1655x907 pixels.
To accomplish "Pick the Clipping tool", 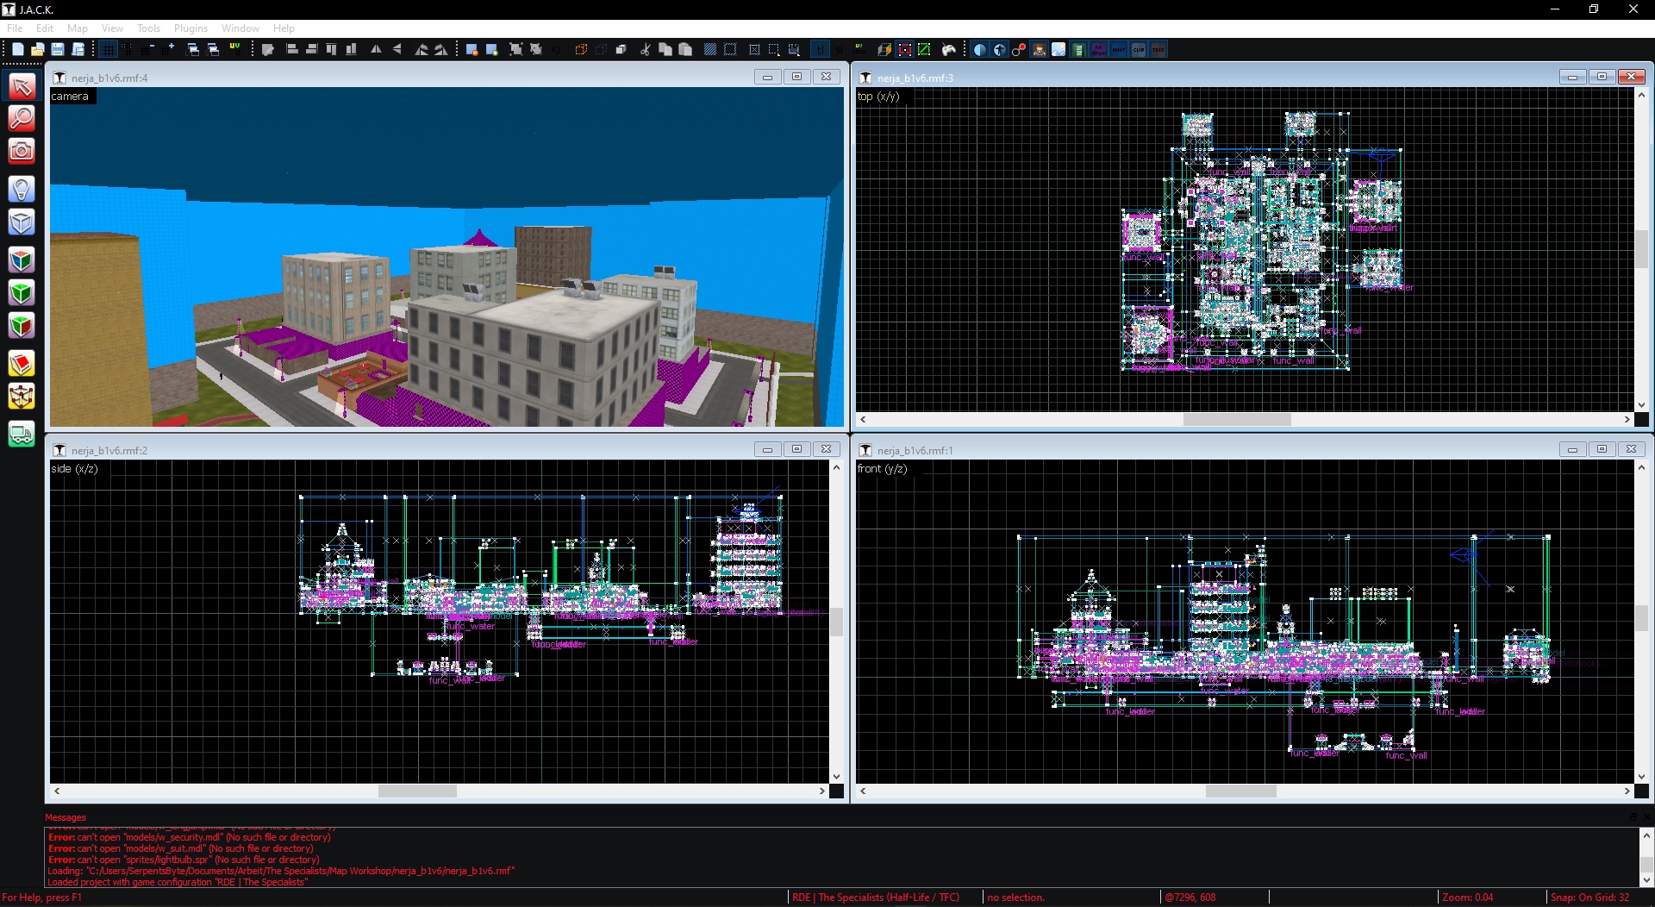I will coord(22,364).
